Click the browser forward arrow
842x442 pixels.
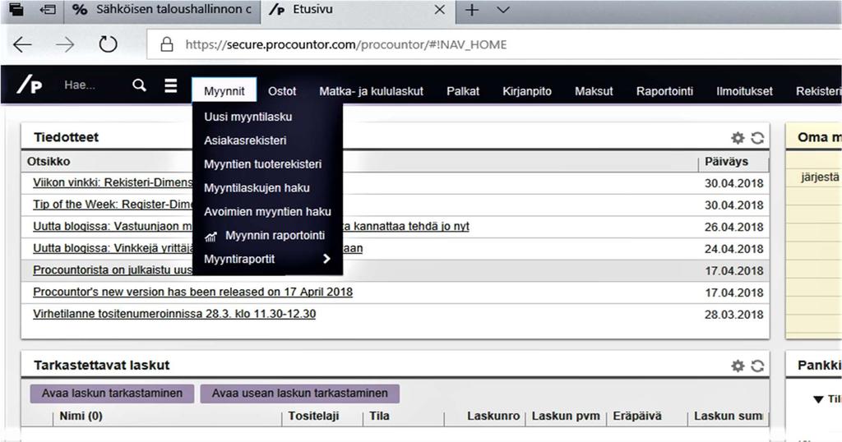65,44
